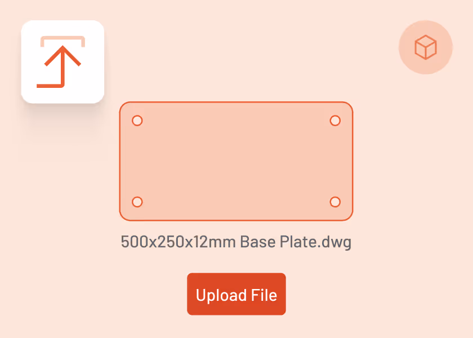The width and height of the screenshot is (473, 338).
Task: Click the upload arrow icon tile
Action: coord(63,62)
